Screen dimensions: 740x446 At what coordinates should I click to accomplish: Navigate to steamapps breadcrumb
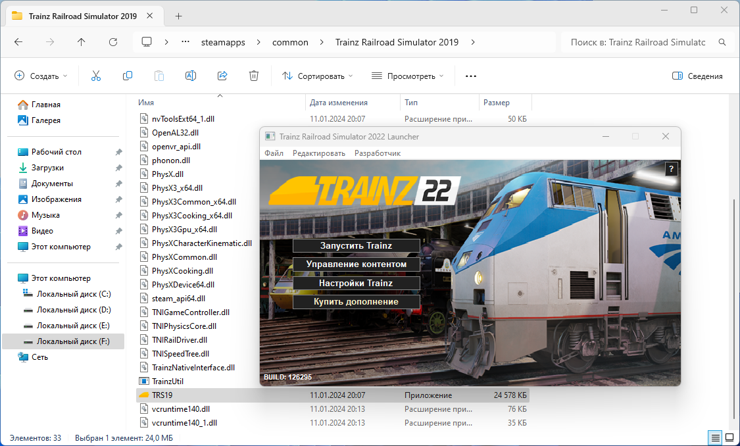coord(223,42)
